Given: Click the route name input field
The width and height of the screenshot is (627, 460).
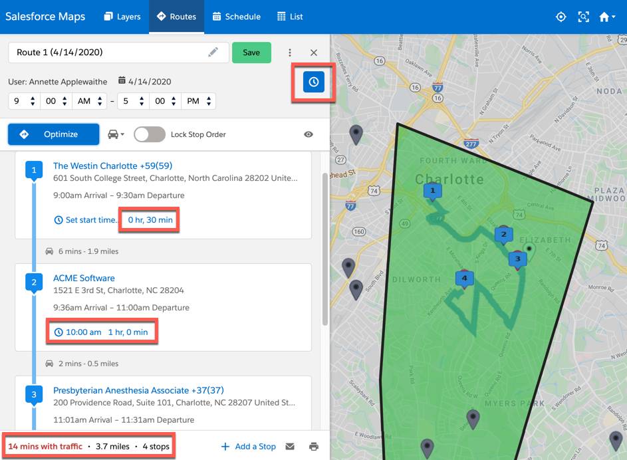Looking at the screenshot, I should click(118, 53).
